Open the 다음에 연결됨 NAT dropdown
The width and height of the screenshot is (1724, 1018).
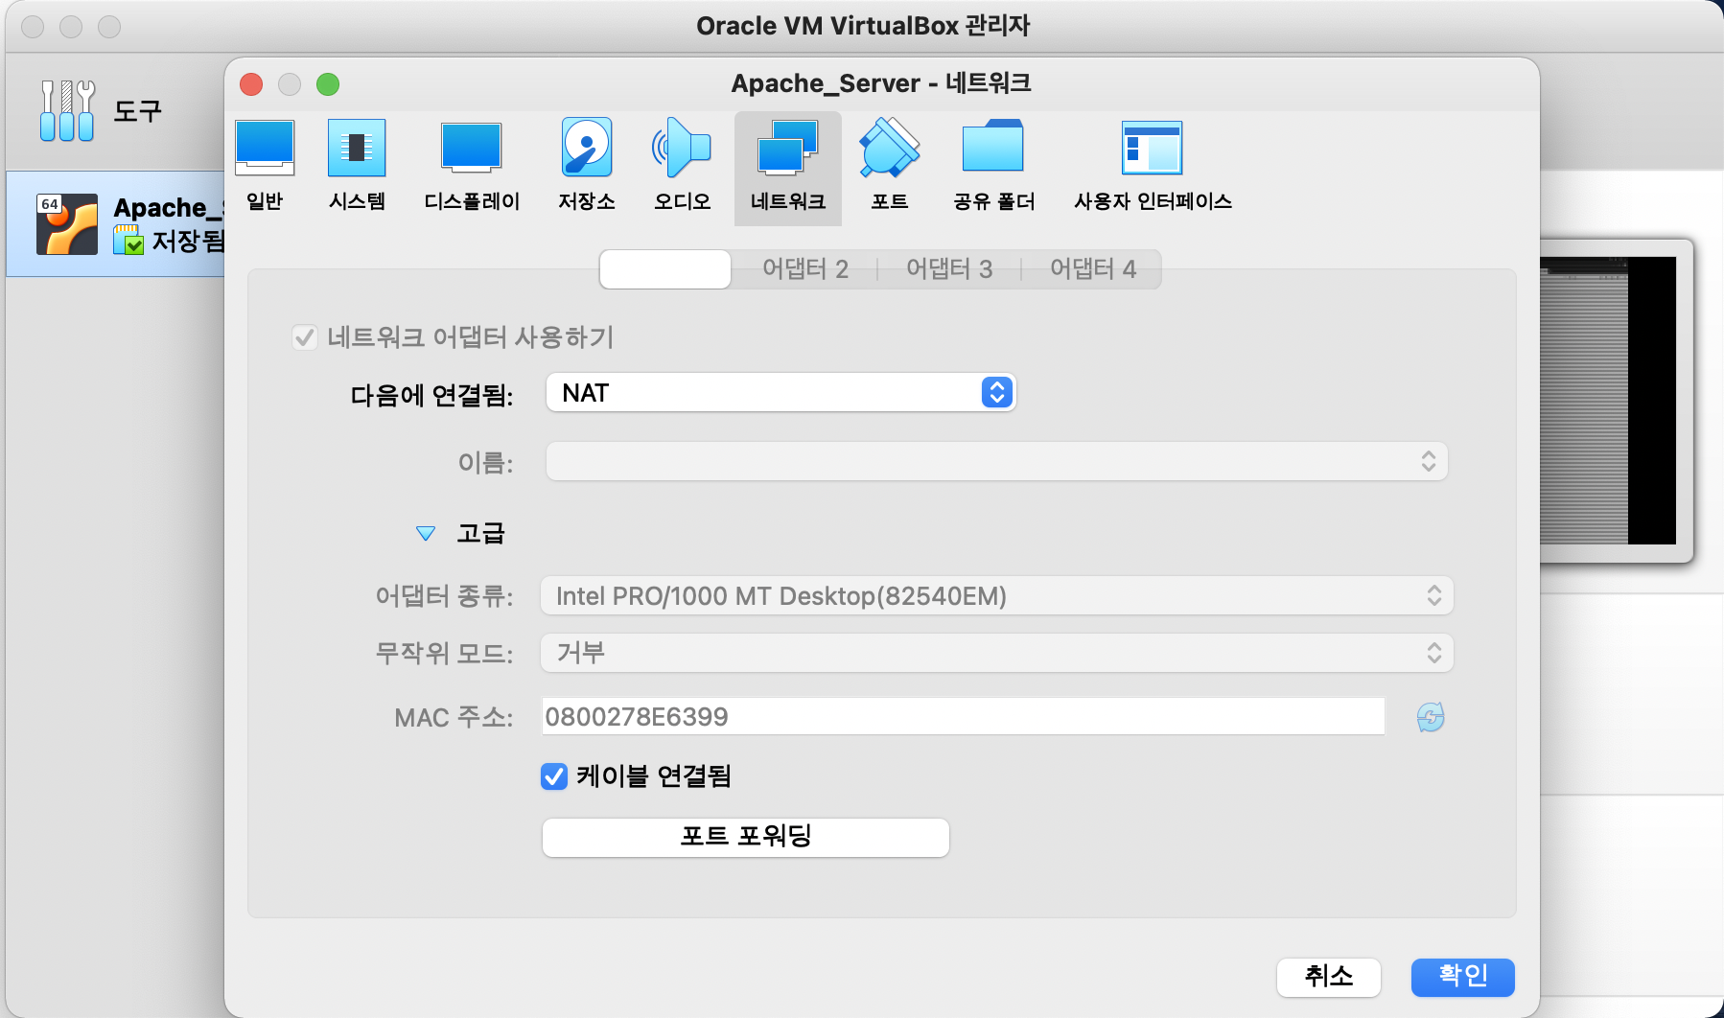pyautogui.click(x=780, y=393)
